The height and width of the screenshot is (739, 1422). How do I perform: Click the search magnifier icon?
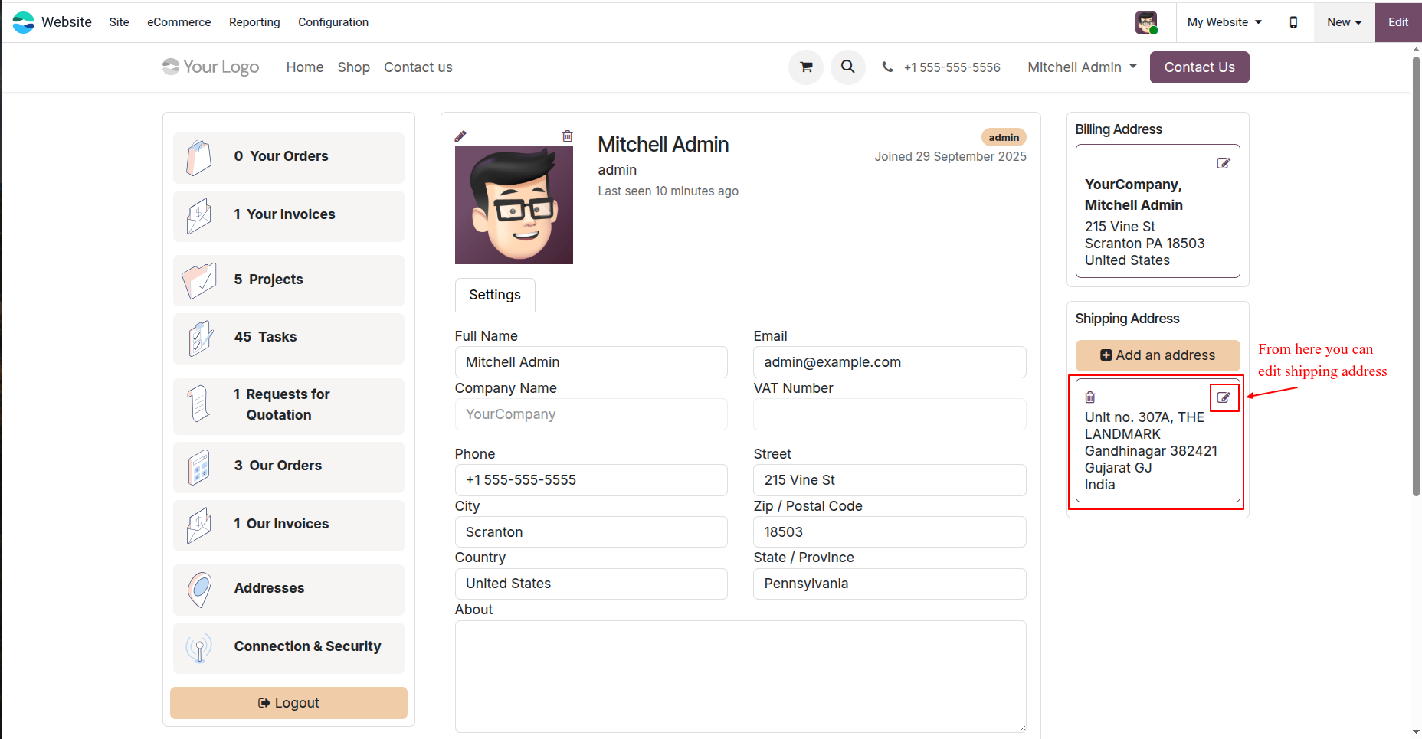(848, 67)
